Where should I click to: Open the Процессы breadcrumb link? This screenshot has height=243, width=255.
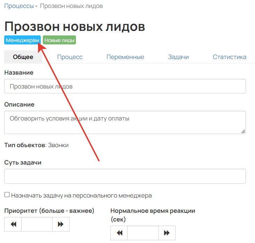point(19,6)
